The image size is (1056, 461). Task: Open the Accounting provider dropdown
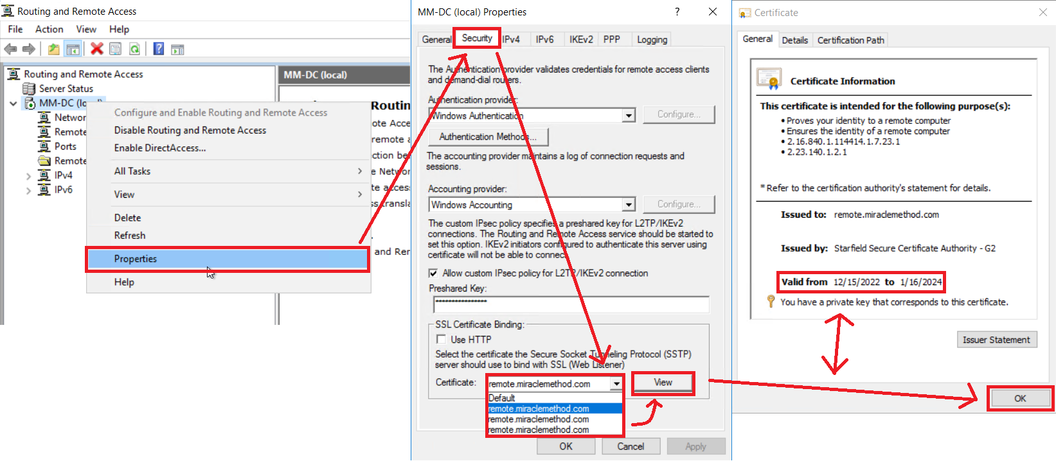pyautogui.click(x=629, y=205)
